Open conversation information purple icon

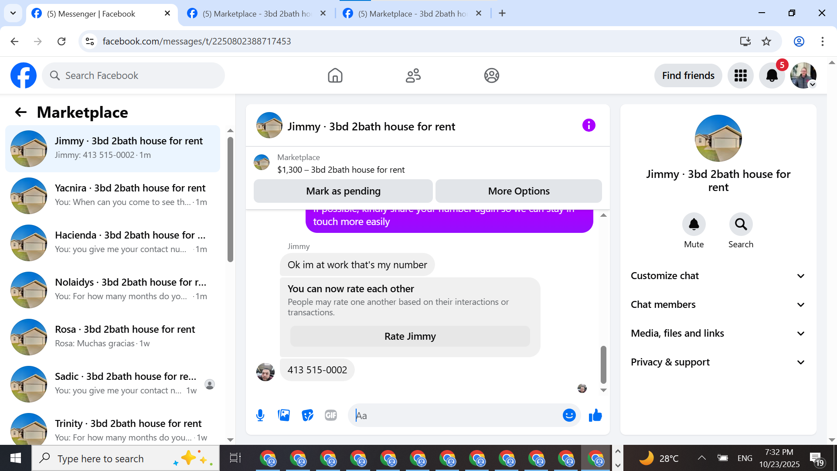click(x=589, y=126)
